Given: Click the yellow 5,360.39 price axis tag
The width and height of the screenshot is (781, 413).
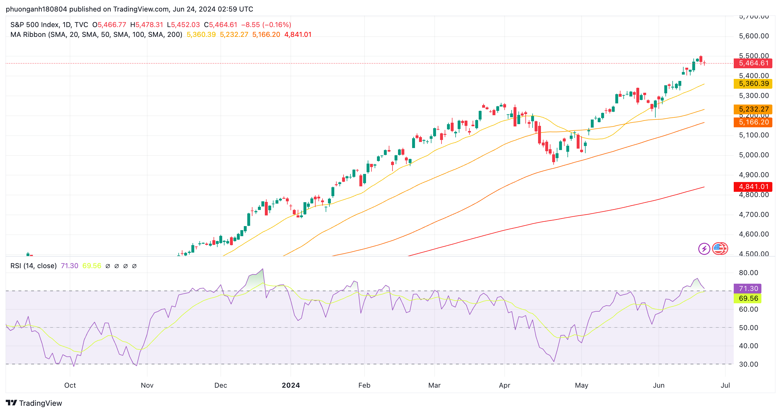Looking at the screenshot, I should pos(753,84).
